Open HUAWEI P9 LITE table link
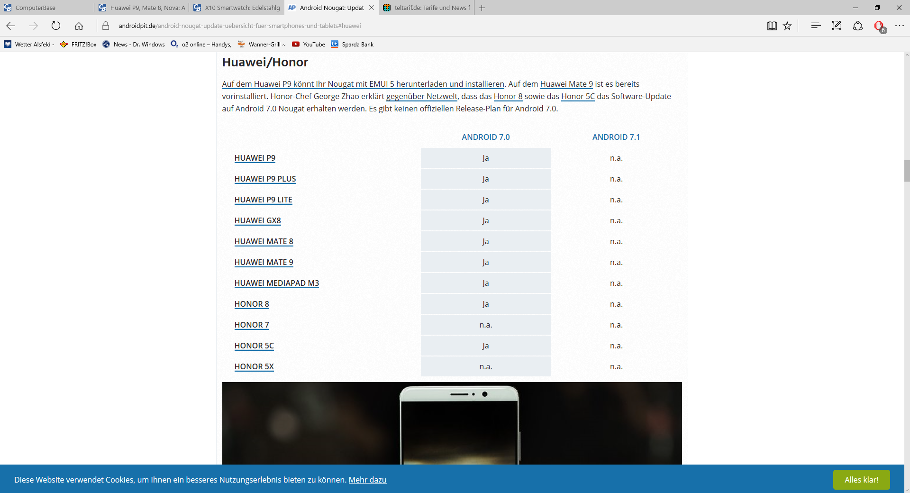The height and width of the screenshot is (493, 910). (263, 200)
